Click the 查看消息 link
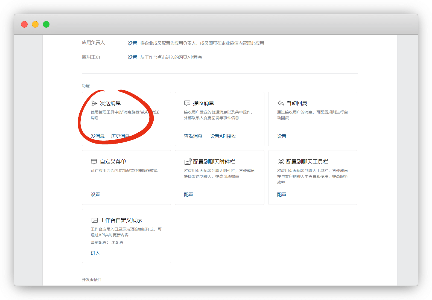 point(193,136)
